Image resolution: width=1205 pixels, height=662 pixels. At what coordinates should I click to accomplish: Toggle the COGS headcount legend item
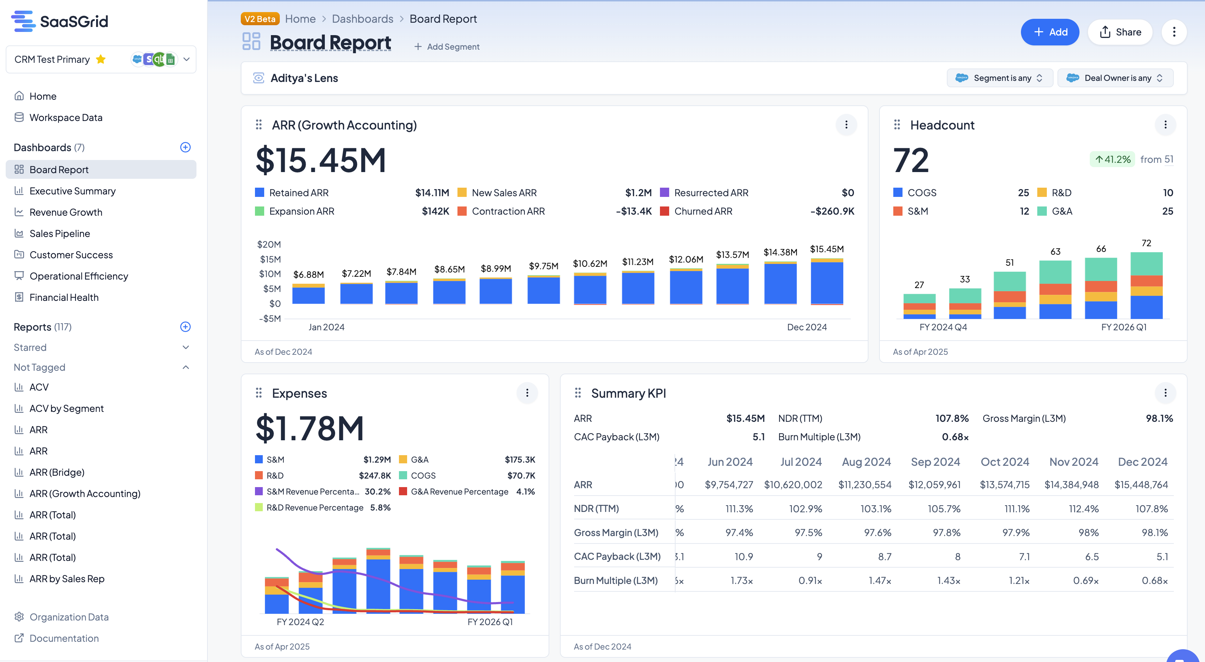click(x=922, y=193)
